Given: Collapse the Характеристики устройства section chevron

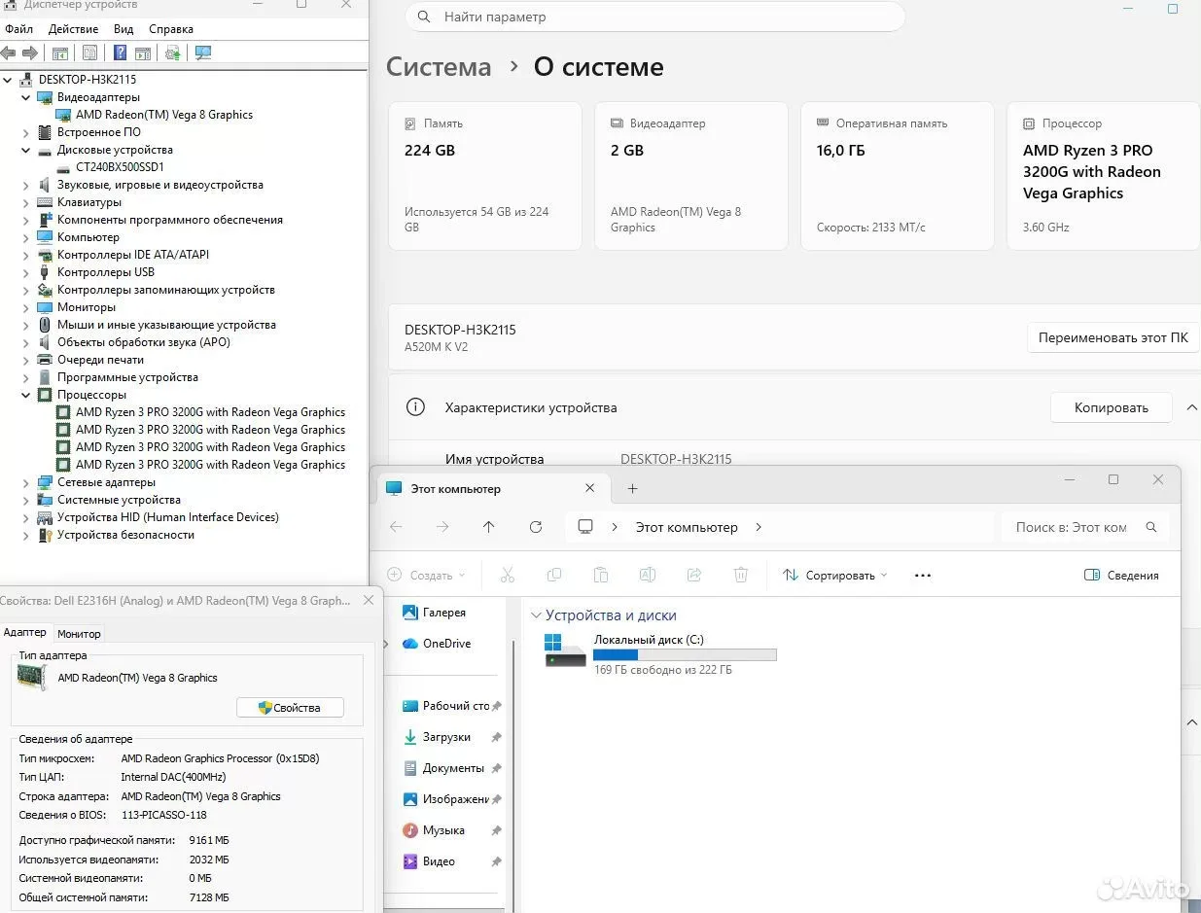Looking at the screenshot, I should tap(1191, 408).
